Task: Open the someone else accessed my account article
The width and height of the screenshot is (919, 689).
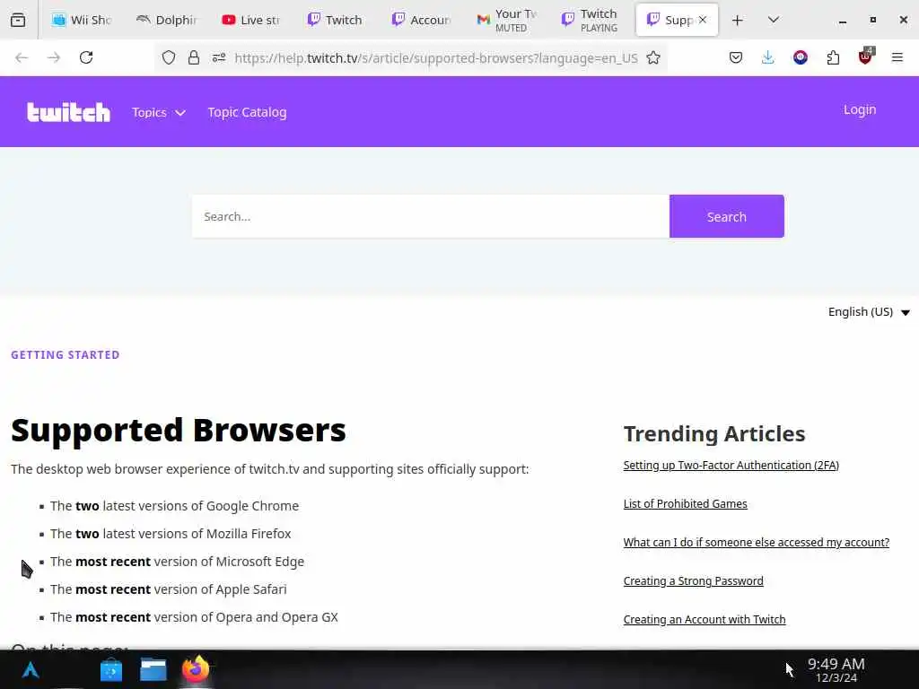Action: click(756, 543)
